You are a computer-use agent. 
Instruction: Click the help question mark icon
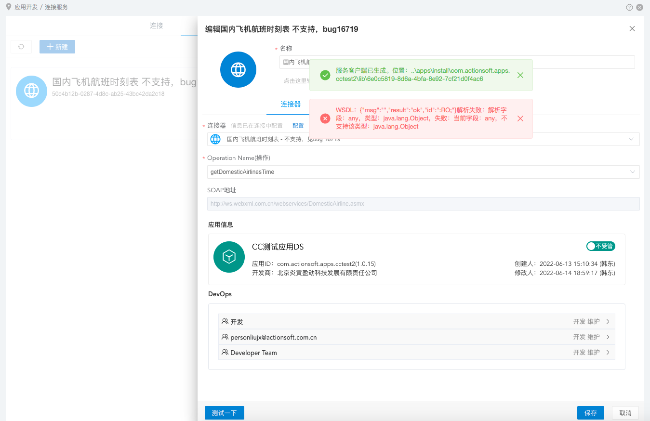tap(629, 7)
